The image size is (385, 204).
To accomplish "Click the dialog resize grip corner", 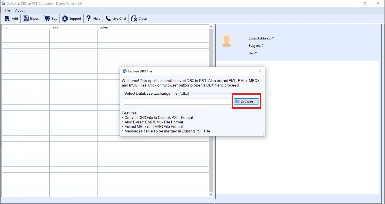I will click(263, 135).
